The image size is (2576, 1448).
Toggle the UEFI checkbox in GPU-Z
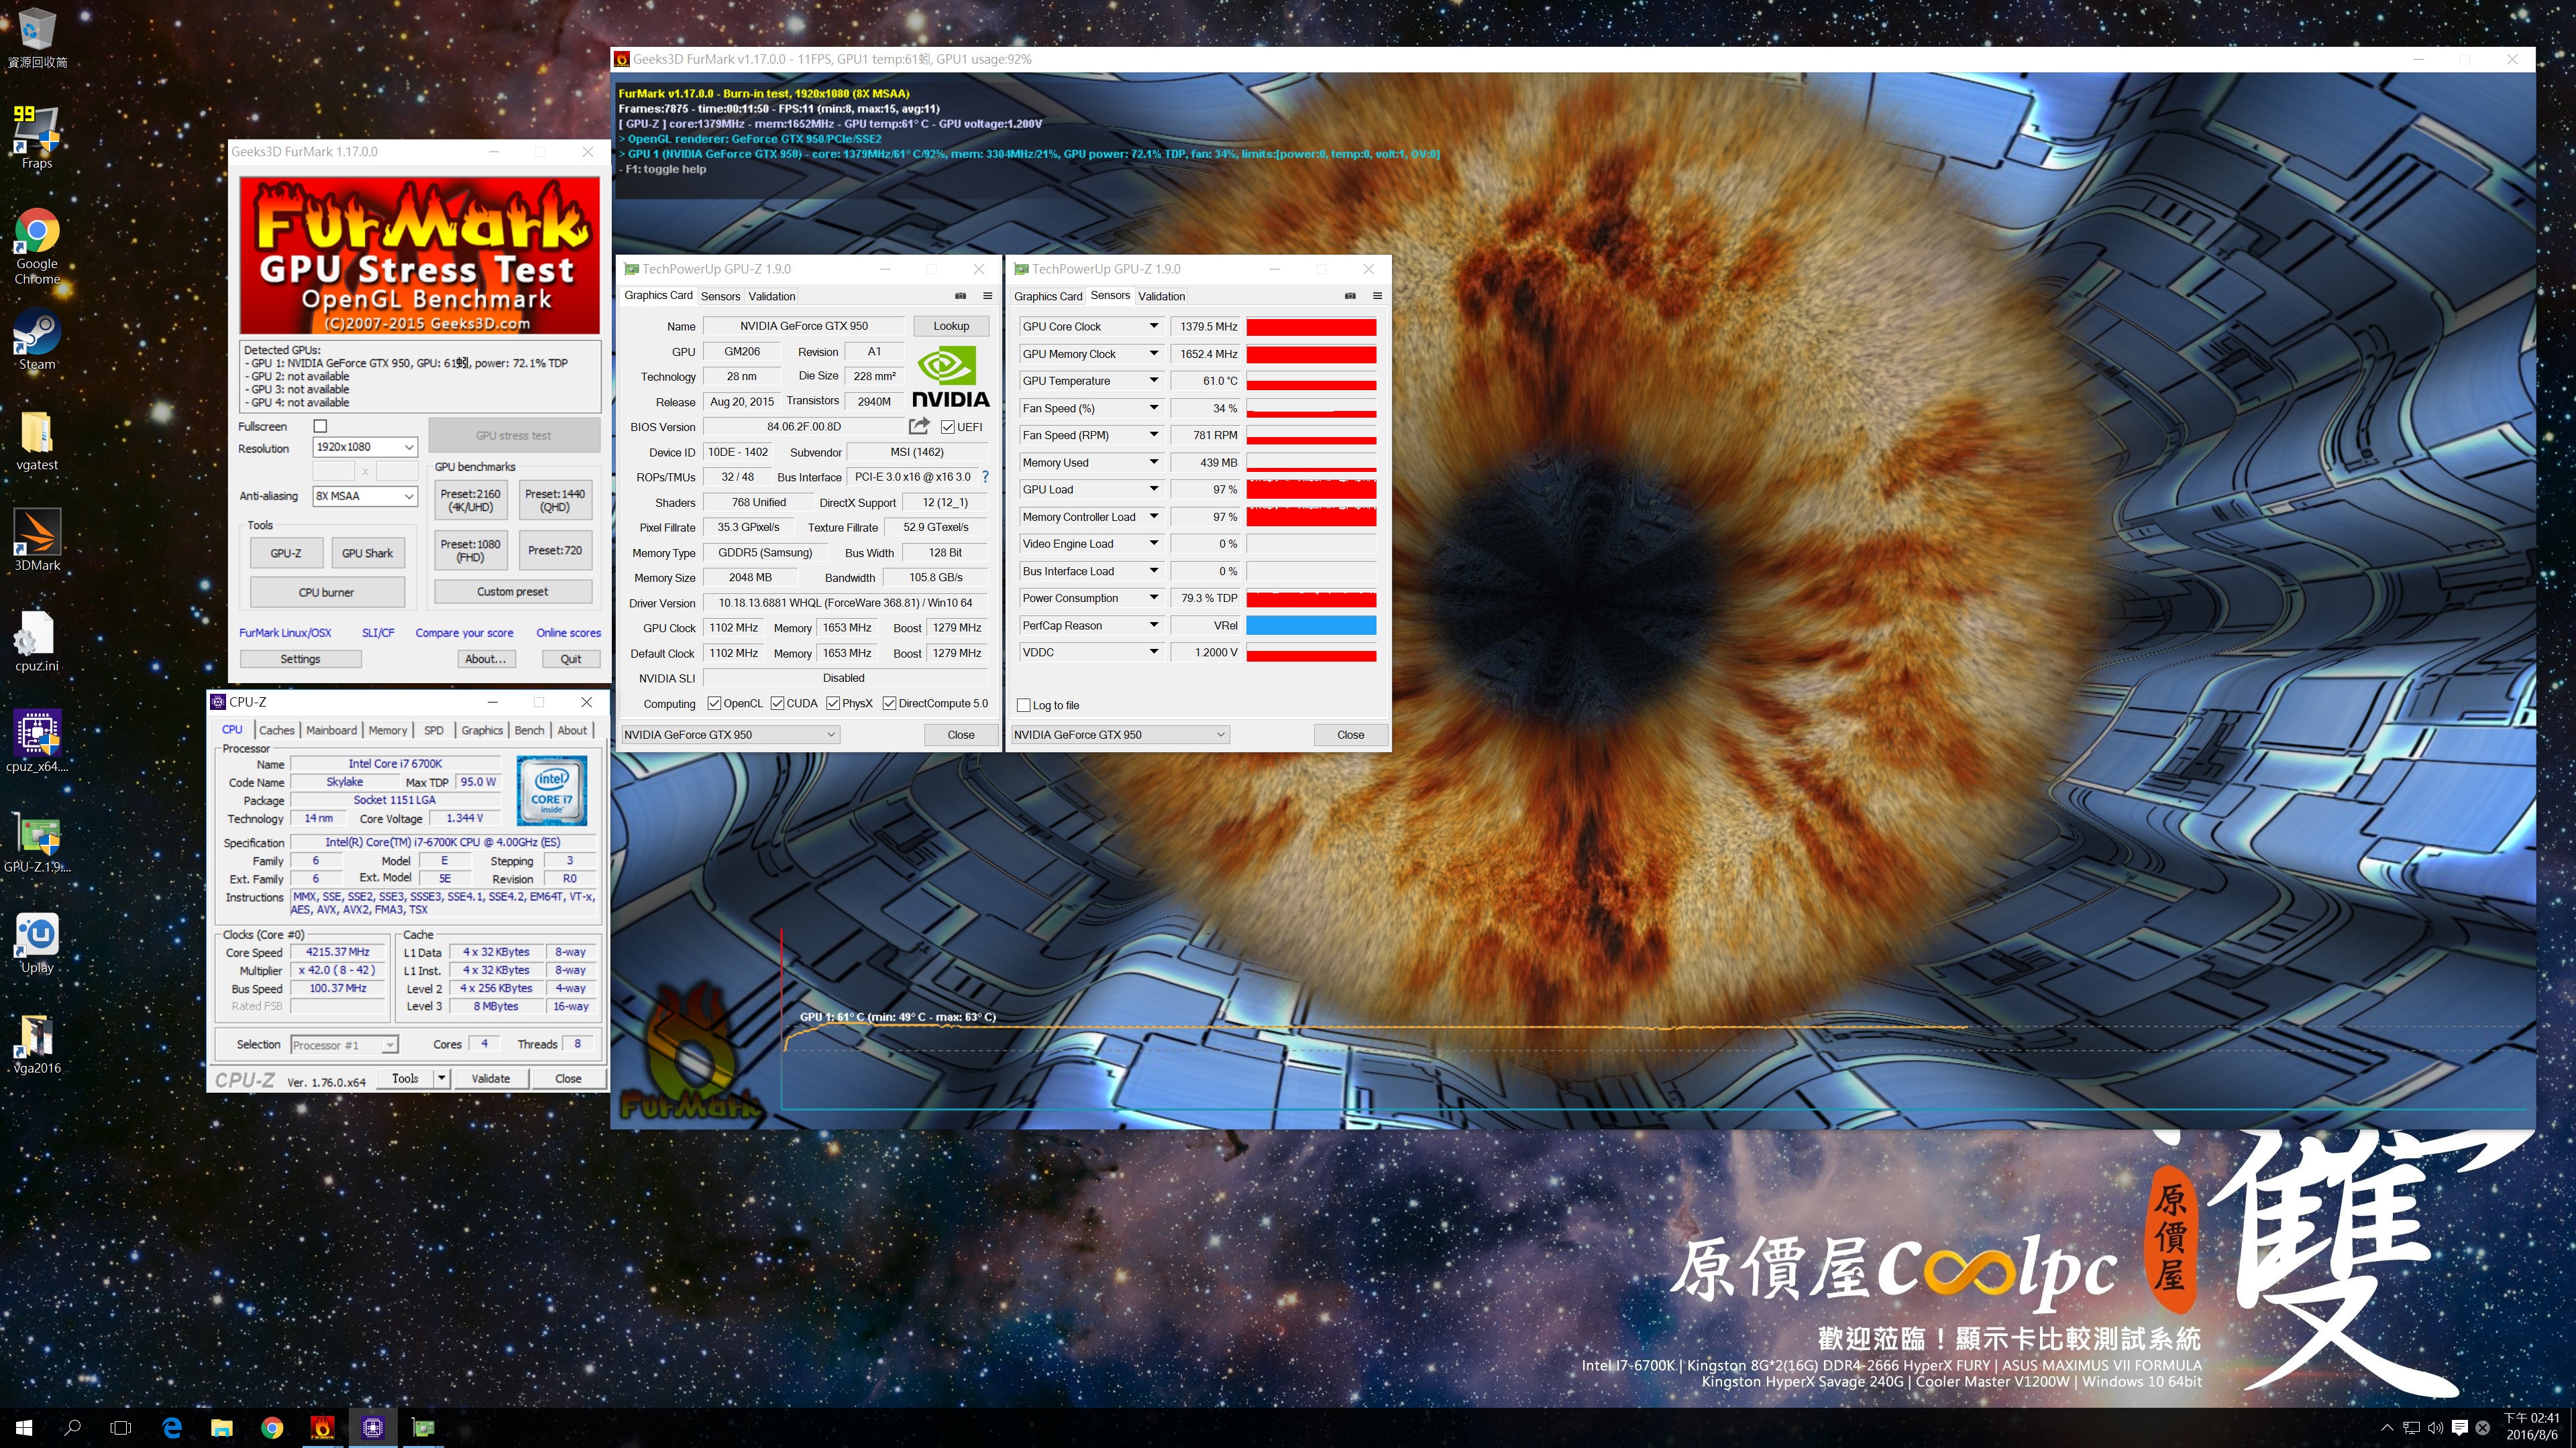(947, 428)
